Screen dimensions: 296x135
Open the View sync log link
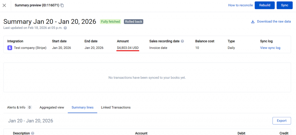click(270, 48)
